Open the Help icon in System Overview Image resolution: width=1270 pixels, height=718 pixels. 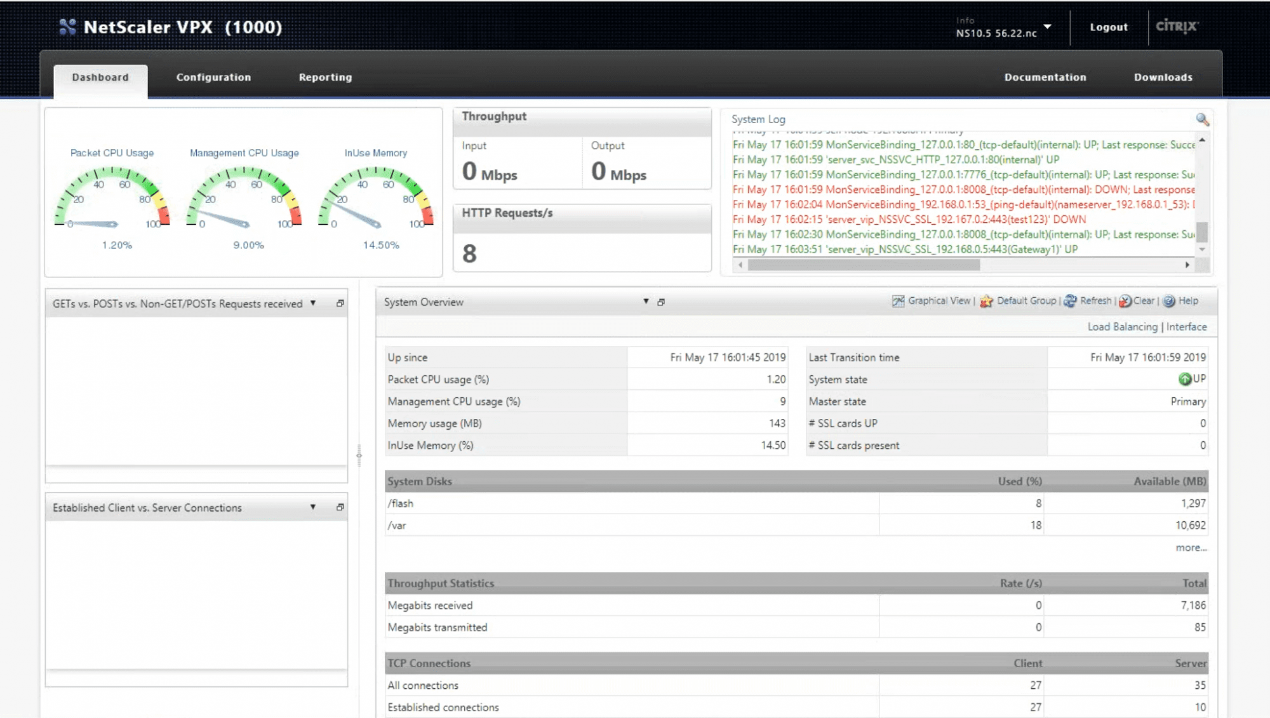click(x=1169, y=301)
